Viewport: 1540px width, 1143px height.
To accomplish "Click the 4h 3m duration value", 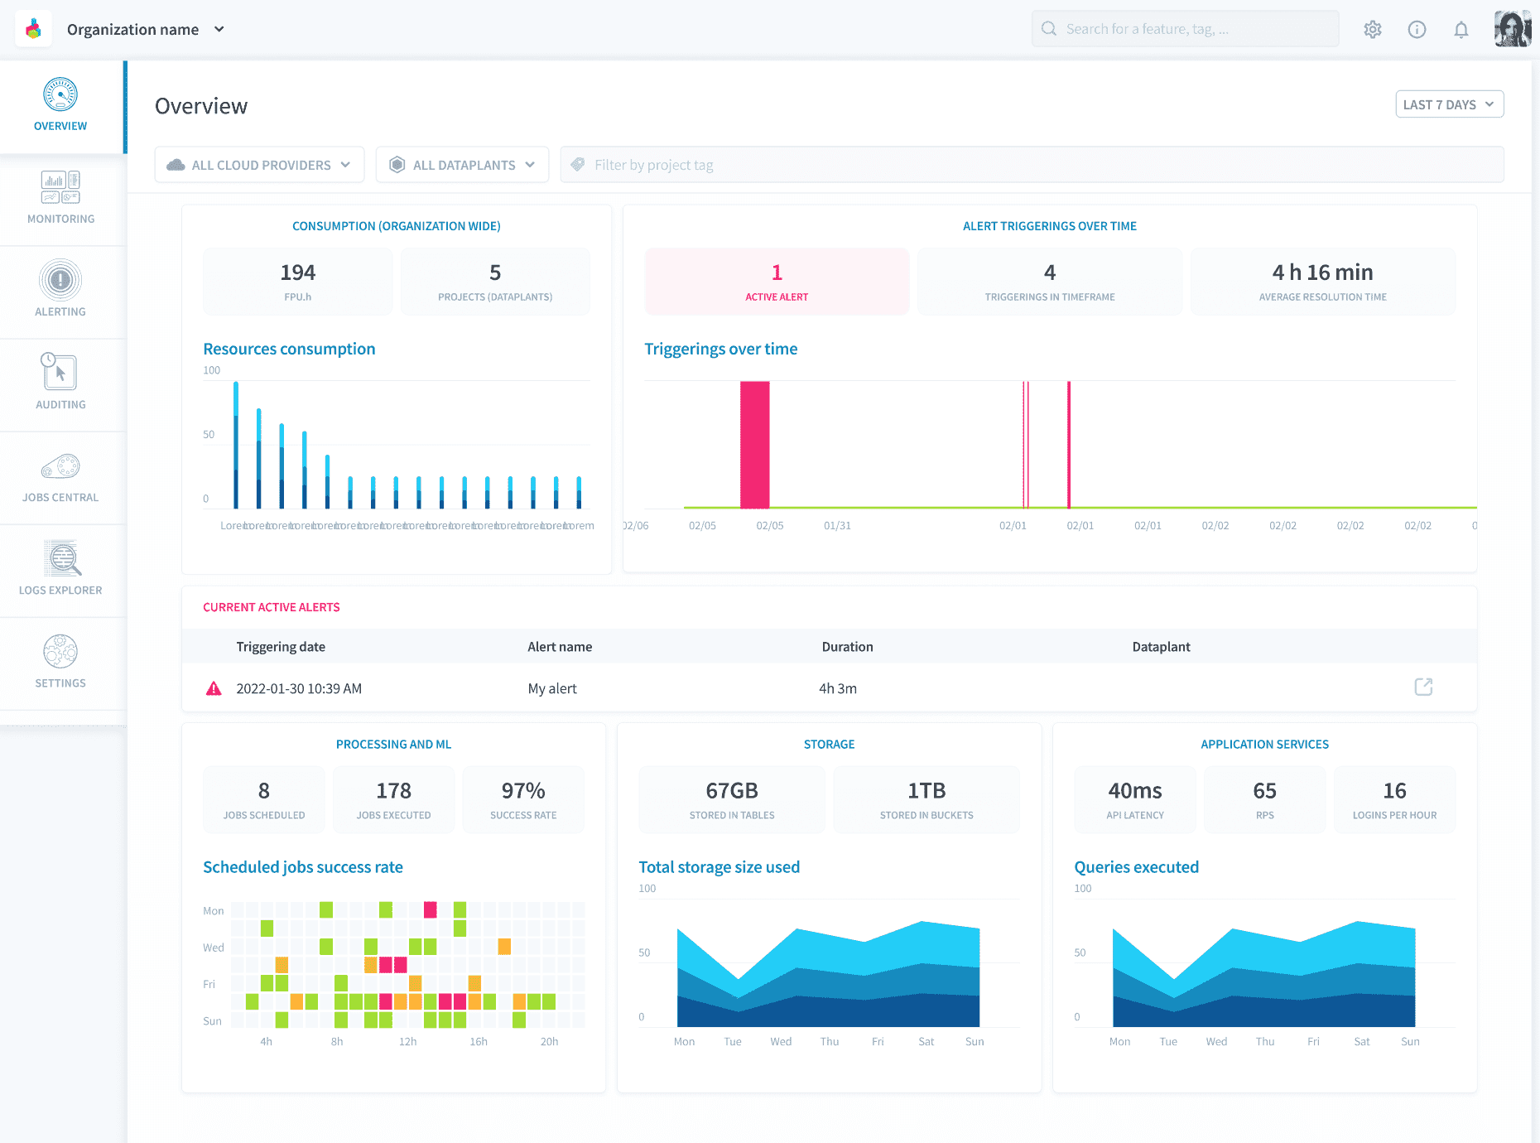I will point(838,688).
